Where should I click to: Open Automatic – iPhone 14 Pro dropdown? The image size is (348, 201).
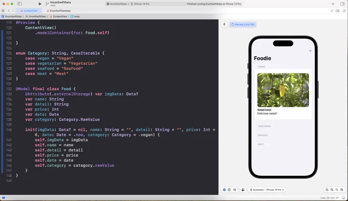tap(267, 190)
